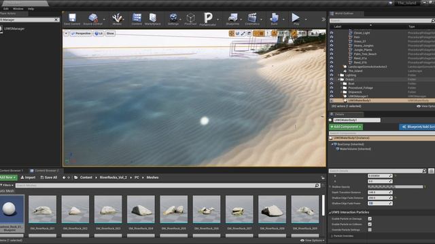
Task: Open the Prefabricator toolbar icon
Action: pyautogui.click(x=208, y=19)
